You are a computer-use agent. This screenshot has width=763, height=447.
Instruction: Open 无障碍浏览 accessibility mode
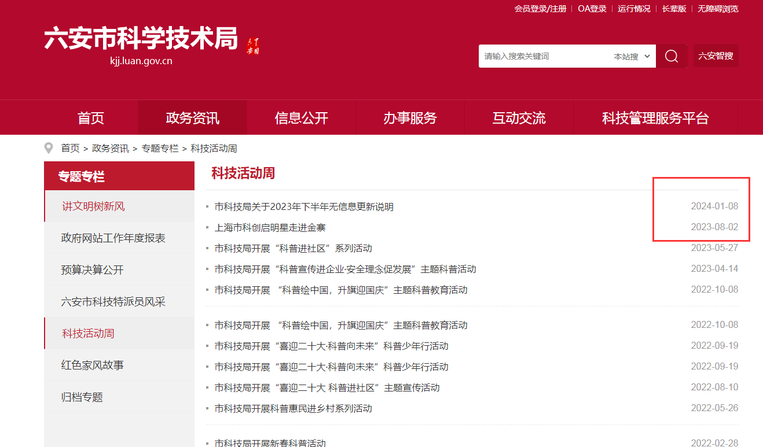coord(718,9)
